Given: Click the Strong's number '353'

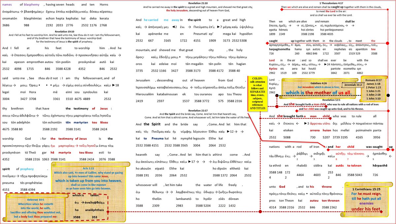Looking at the screenshot, I should [94, 217].
